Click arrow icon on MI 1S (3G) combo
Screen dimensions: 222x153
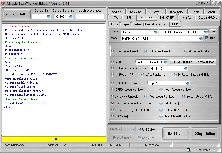[186, 69]
